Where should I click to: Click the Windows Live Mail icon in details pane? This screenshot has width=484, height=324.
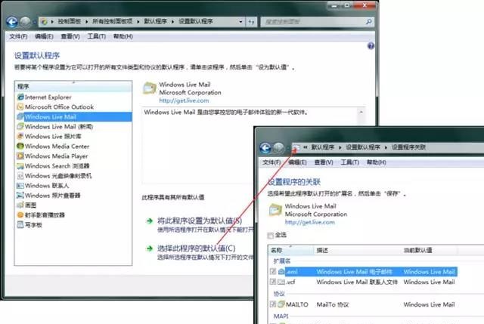point(150,88)
